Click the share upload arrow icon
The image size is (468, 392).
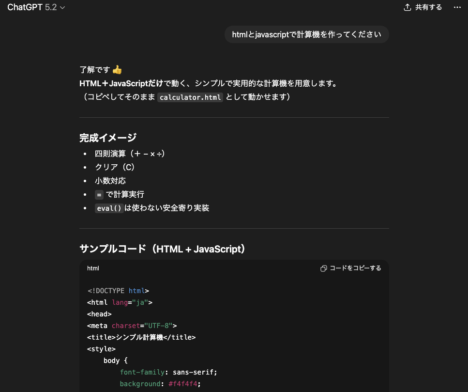tap(408, 7)
